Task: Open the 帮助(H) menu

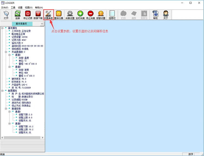Action: (39, 8)
